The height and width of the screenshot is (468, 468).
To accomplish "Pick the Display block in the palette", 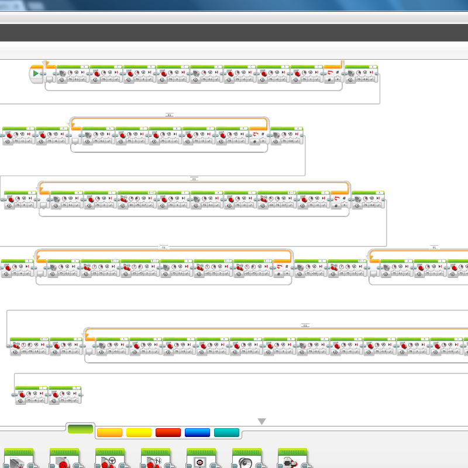I will (201, 459).
